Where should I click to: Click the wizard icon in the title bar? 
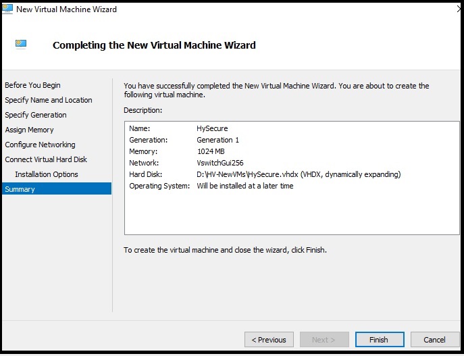[7, 9]
